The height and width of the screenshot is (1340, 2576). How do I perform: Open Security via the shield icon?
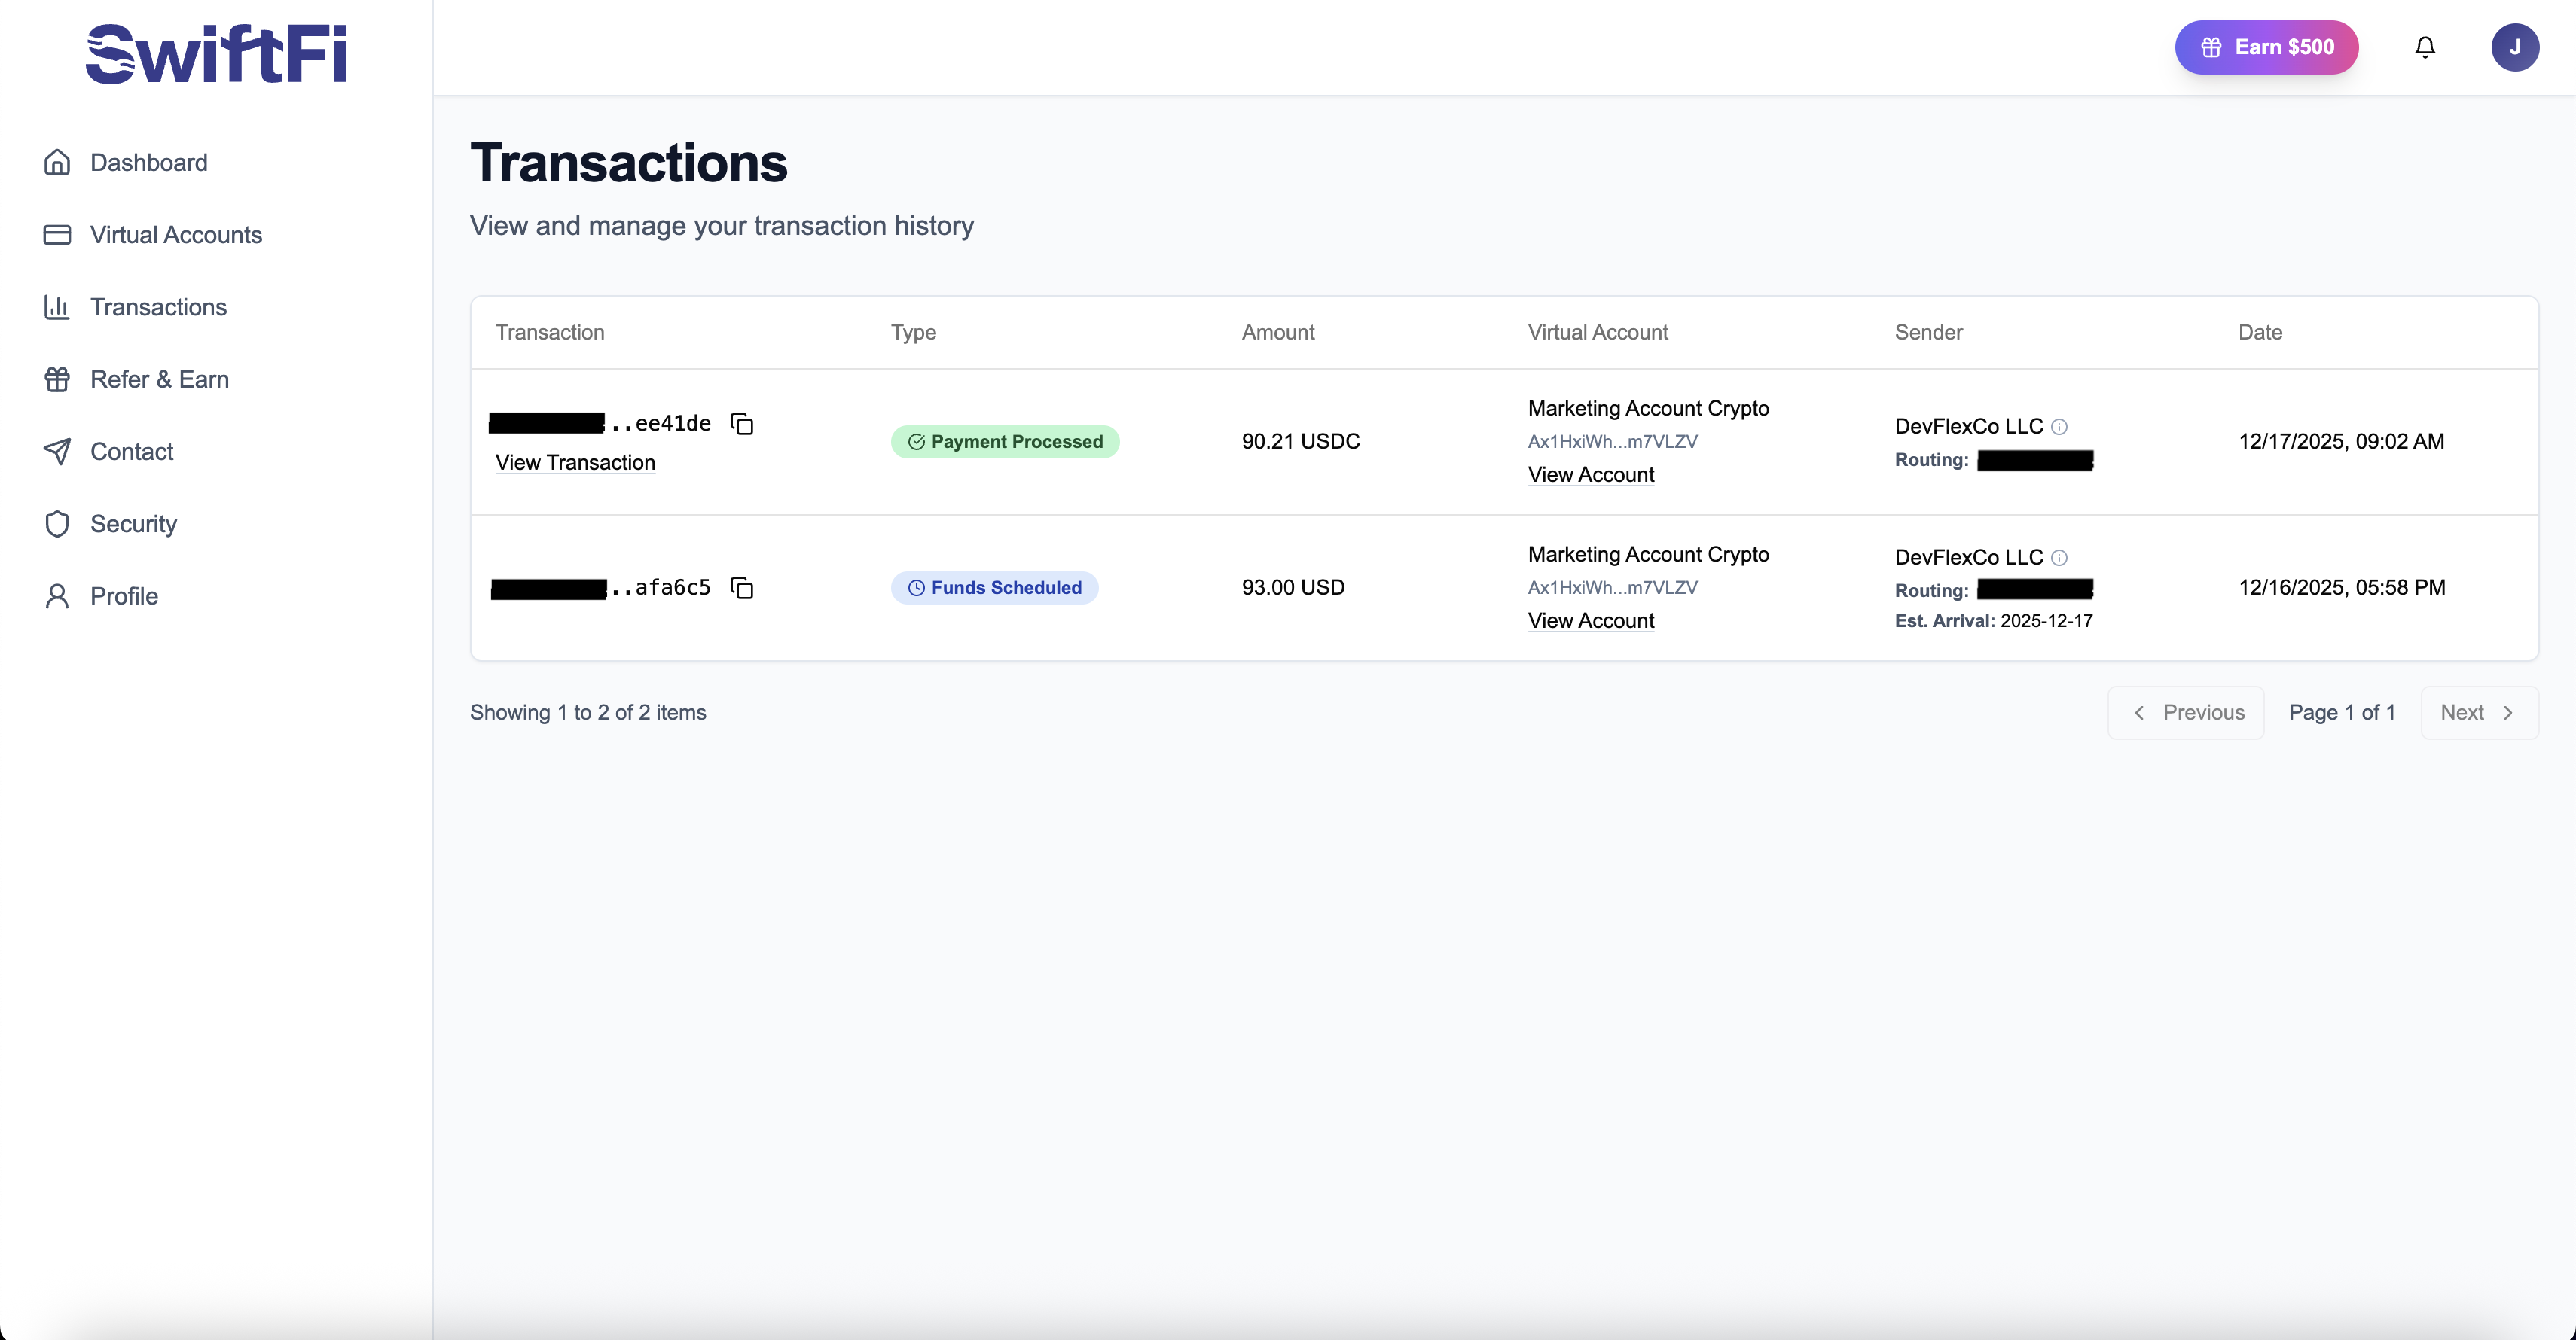click(57, 524)
